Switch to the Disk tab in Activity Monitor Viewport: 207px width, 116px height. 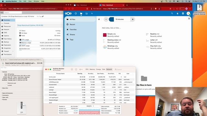(103, 69)
